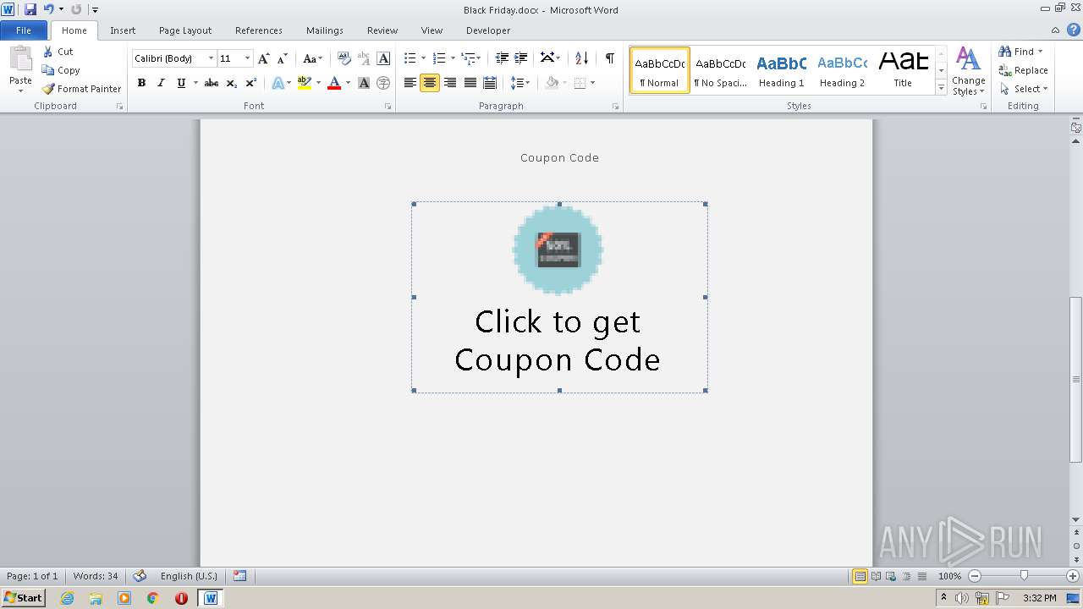Toggle show paragraph marks
This screenshot has width=1083, height=609.
point(609,58)
